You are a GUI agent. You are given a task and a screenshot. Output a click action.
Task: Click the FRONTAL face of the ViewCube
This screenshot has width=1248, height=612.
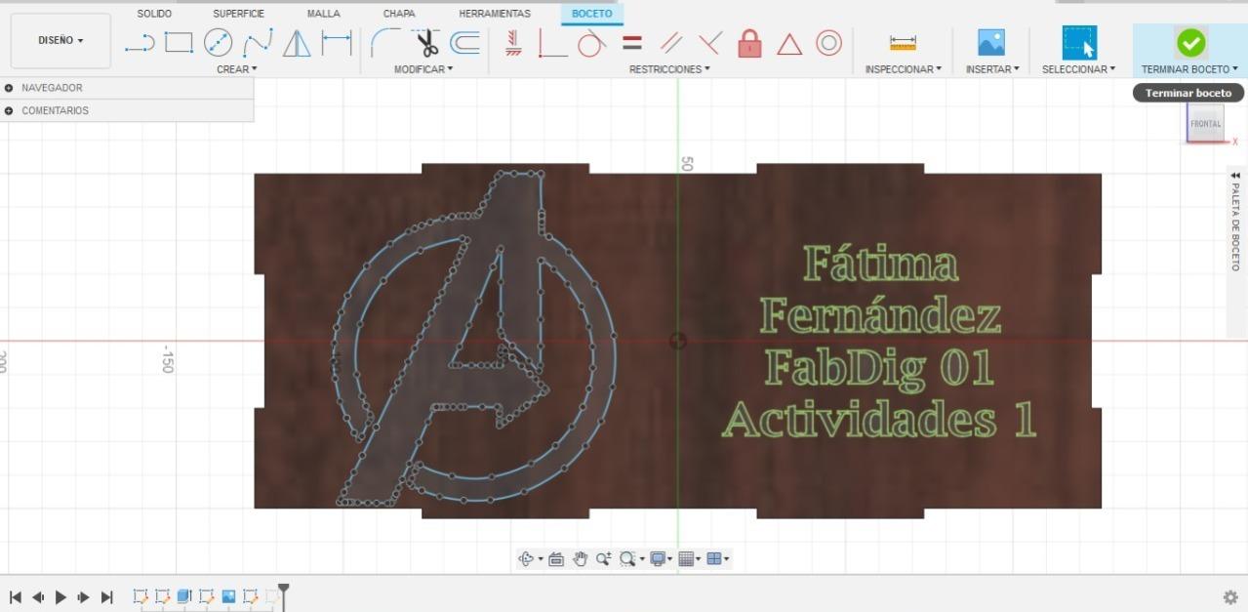1205,124
